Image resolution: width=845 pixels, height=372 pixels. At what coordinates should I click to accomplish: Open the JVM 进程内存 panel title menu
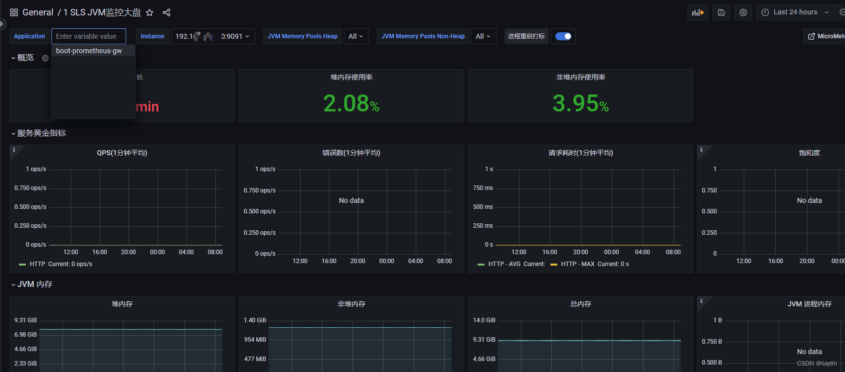click(x=810, y=304)
